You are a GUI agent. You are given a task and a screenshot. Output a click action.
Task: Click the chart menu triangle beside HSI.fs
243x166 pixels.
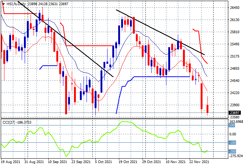pyautogui.click(x=3, y=4)
